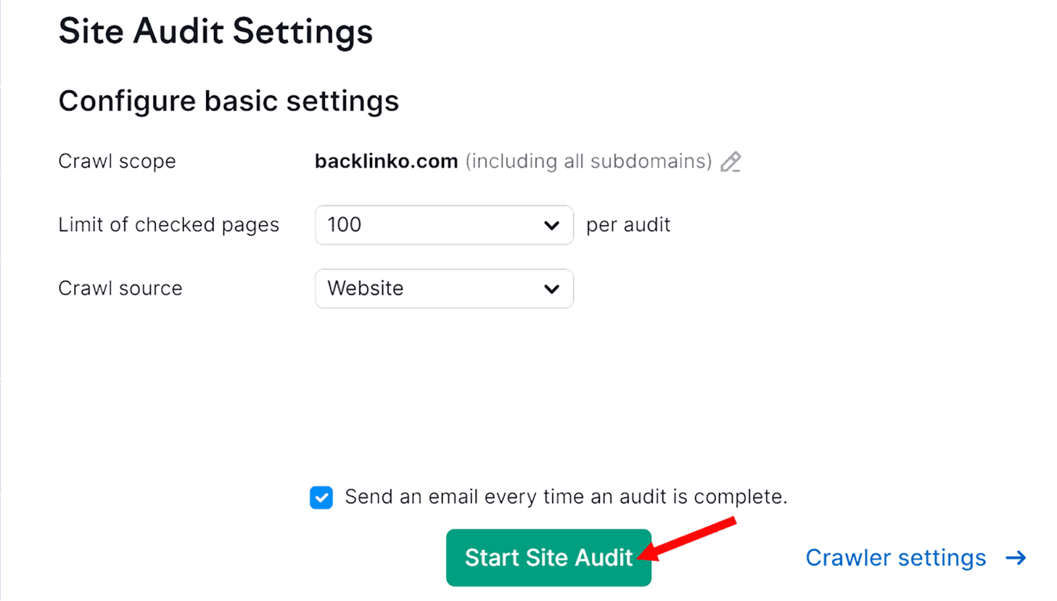Click the 100 value in the pages limit field
1057x601 pixels.
click(x=345, y=225)
